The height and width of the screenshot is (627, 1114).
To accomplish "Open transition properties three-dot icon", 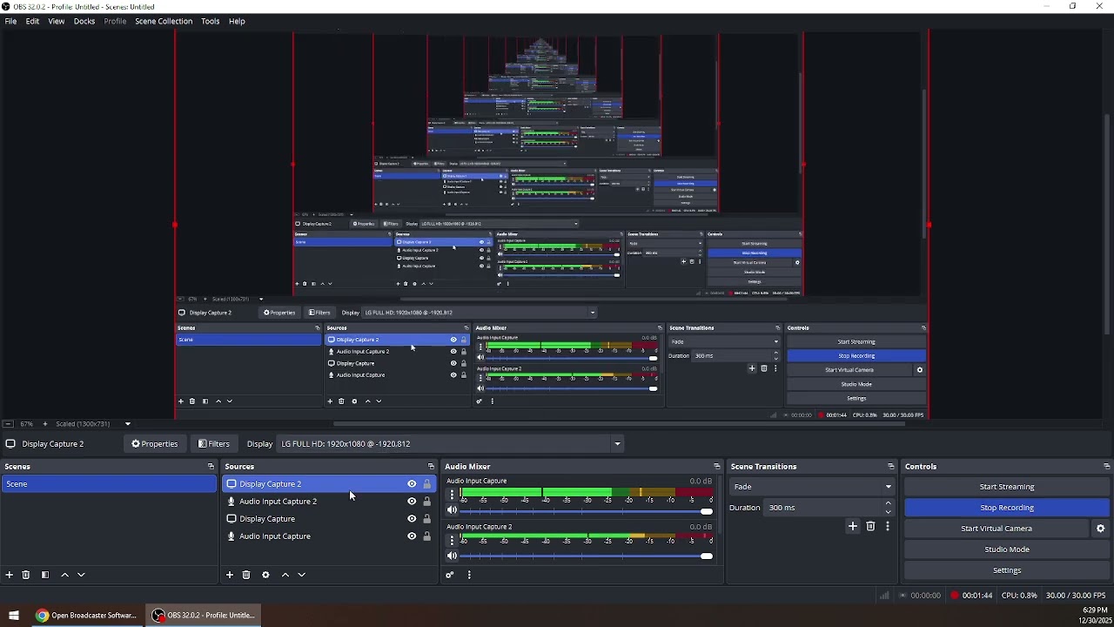I will tap(888, 526).
